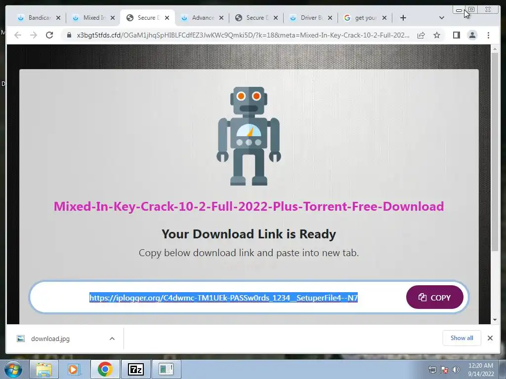Close the Google 'get your' tab
Viewport: 506px width, 379px height.
pyautogui.click(x=384, y=18)
